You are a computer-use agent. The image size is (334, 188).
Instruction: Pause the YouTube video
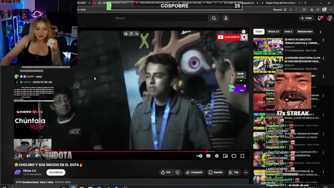click(x=20, y=156)
